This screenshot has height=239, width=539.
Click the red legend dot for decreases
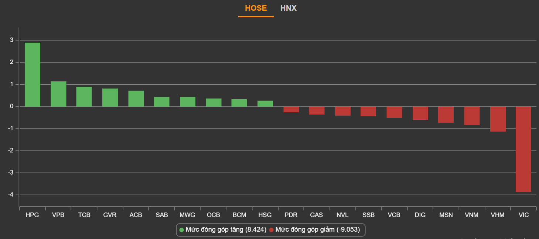pyautogui.click(x=271, y=230)
